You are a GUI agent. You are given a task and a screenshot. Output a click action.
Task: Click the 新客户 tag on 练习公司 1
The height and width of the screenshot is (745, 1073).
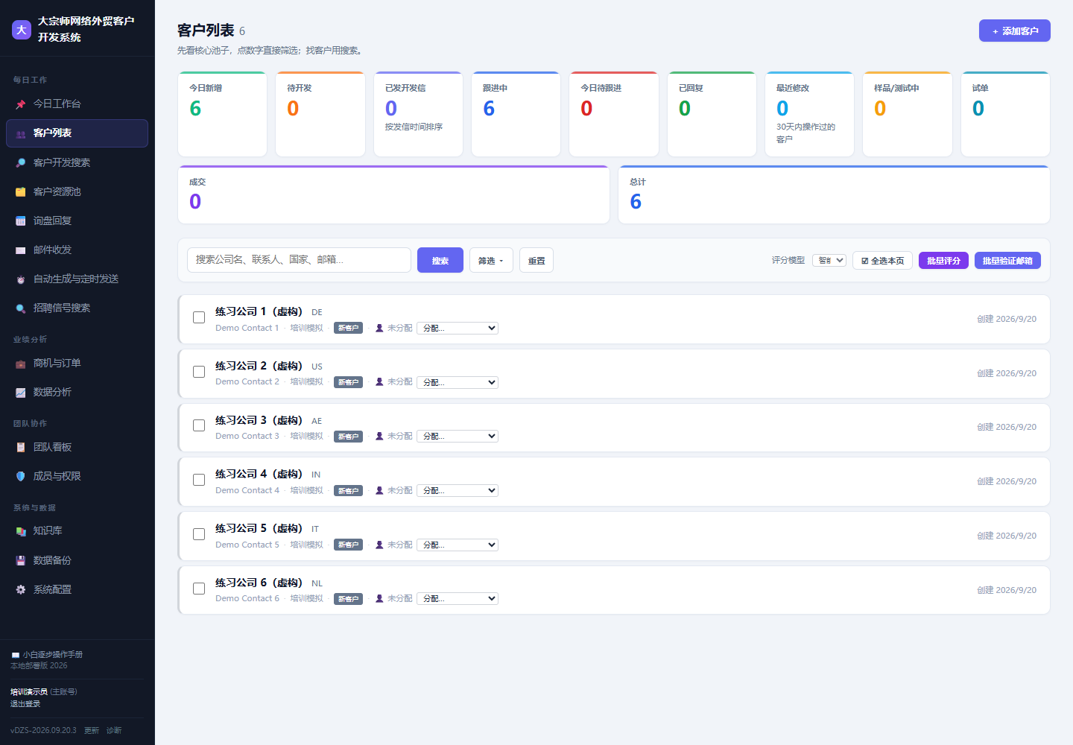point(348,328)
